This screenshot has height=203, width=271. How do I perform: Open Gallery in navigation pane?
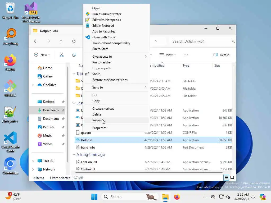47,76
